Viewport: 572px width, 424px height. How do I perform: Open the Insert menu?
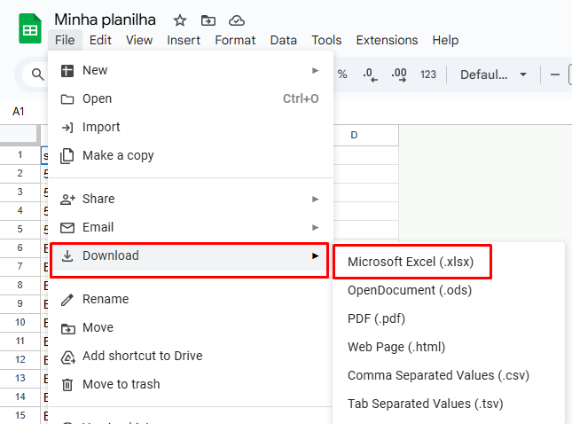pyautogui.click(x=184, y=40)
